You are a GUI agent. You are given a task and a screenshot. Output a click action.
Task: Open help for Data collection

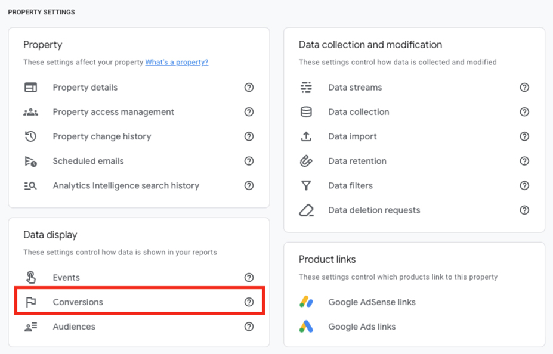pyautogui.click(x=524, y=112)
